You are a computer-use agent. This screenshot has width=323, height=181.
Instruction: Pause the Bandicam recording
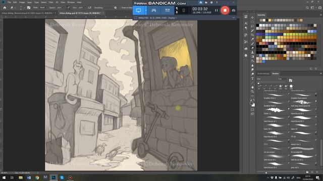click(x=216, y=10)
